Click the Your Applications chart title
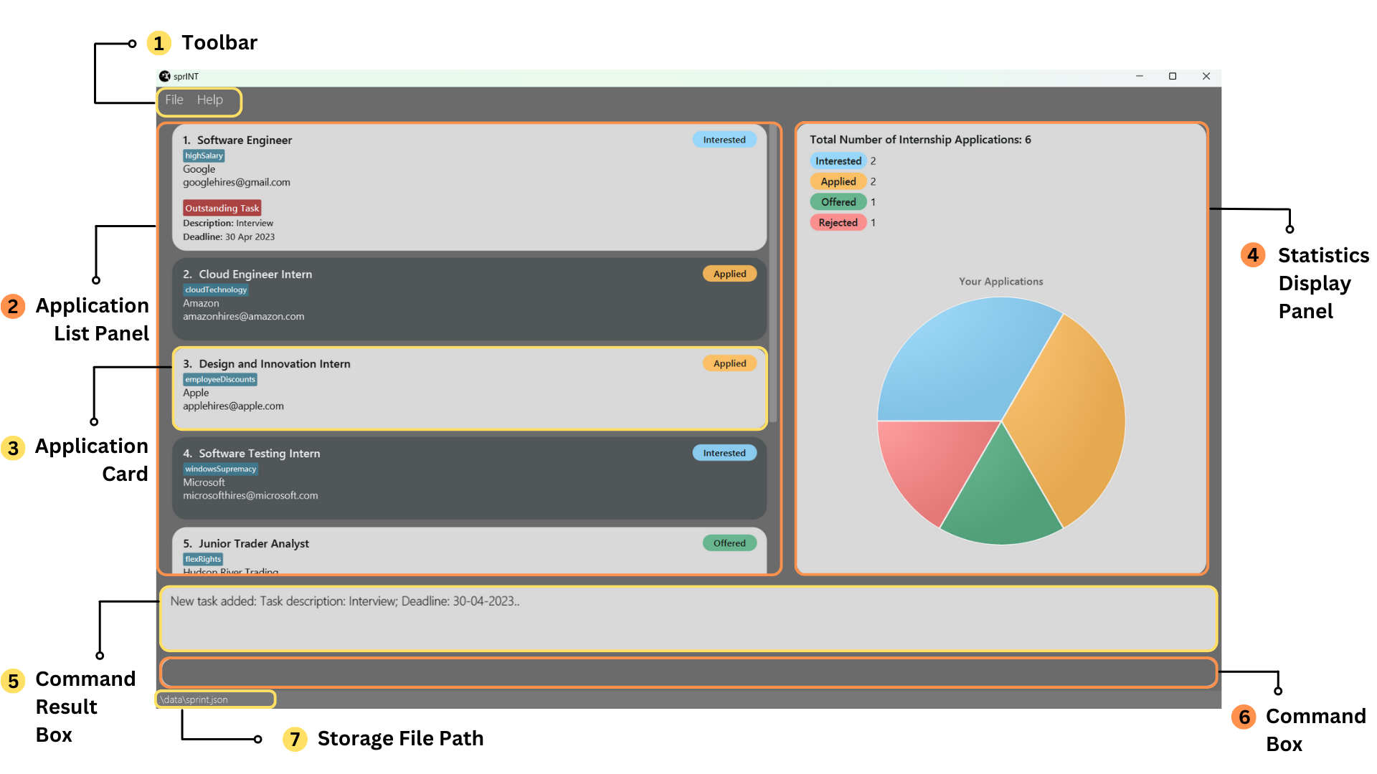 pyautogui.click(x=1001, y=282)
